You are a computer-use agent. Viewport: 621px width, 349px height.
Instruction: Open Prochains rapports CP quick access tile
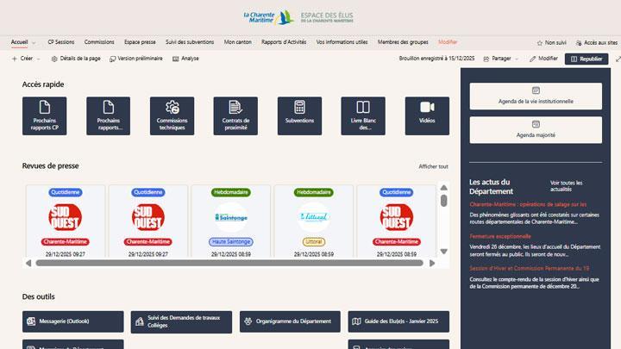(44, 116)
